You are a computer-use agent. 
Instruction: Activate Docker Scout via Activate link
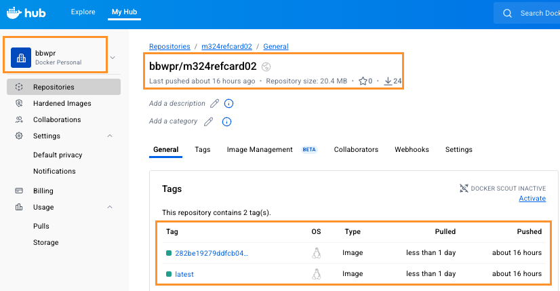point(532,198)
